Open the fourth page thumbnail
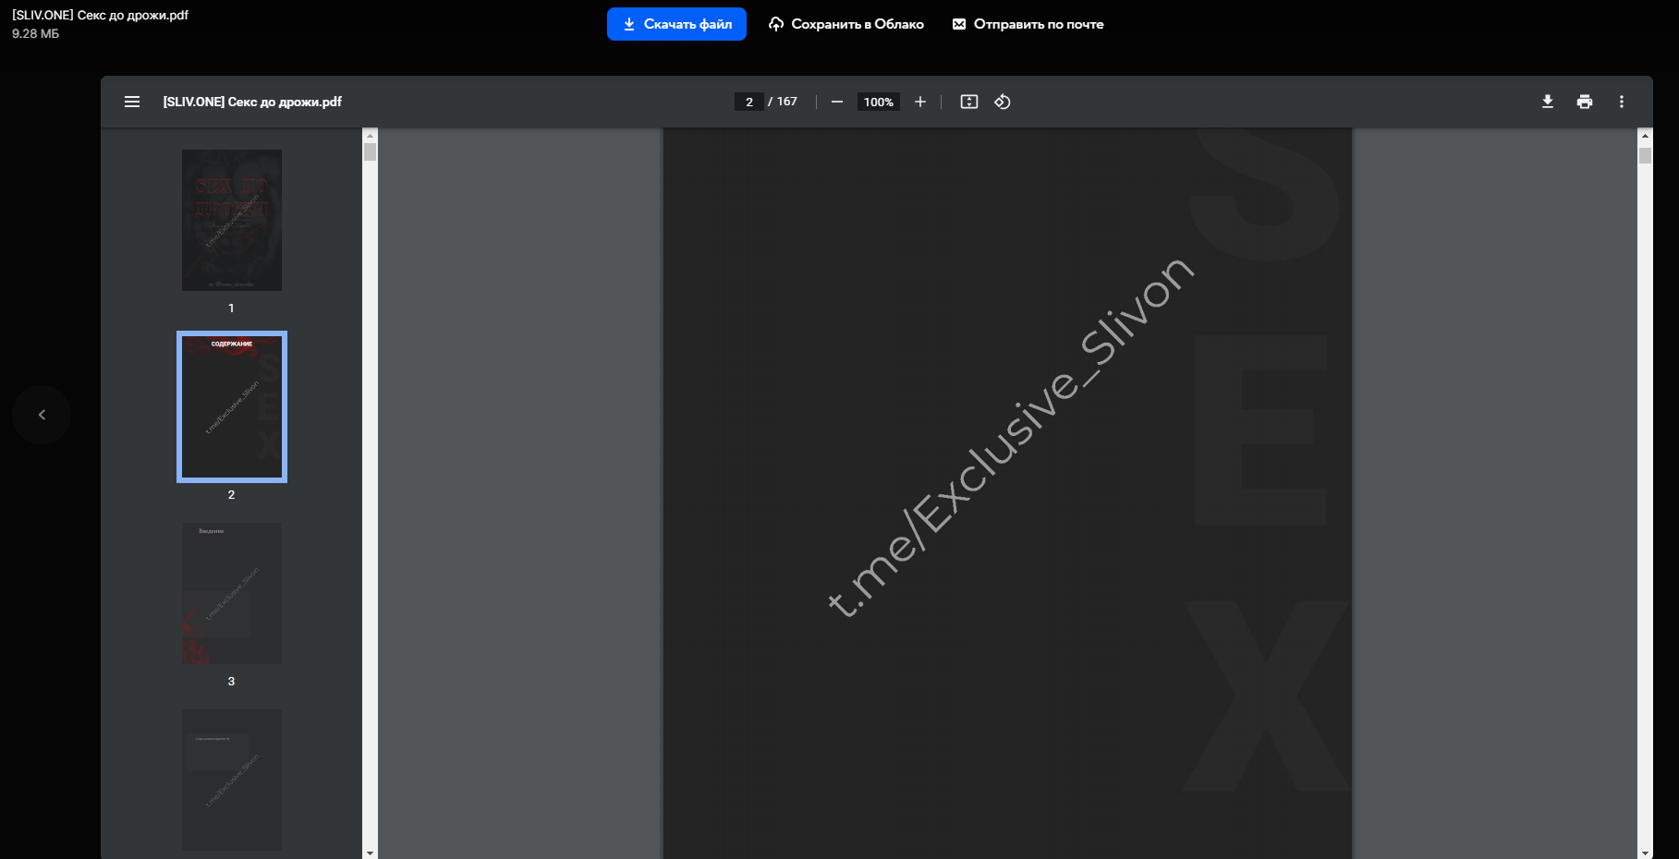This screenshot has height=859, width=1679. 232,780
